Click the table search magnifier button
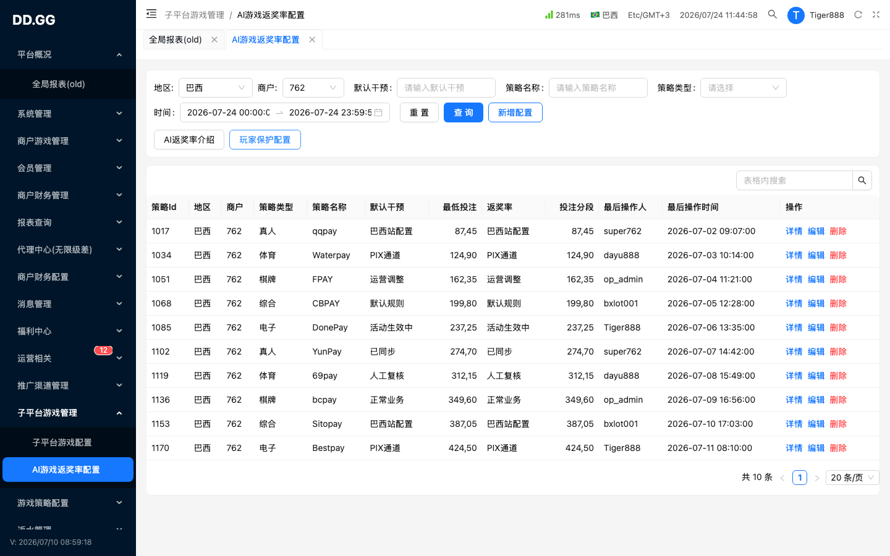Image resolution: width=890 pixels, height=556 pixels. 862,180
